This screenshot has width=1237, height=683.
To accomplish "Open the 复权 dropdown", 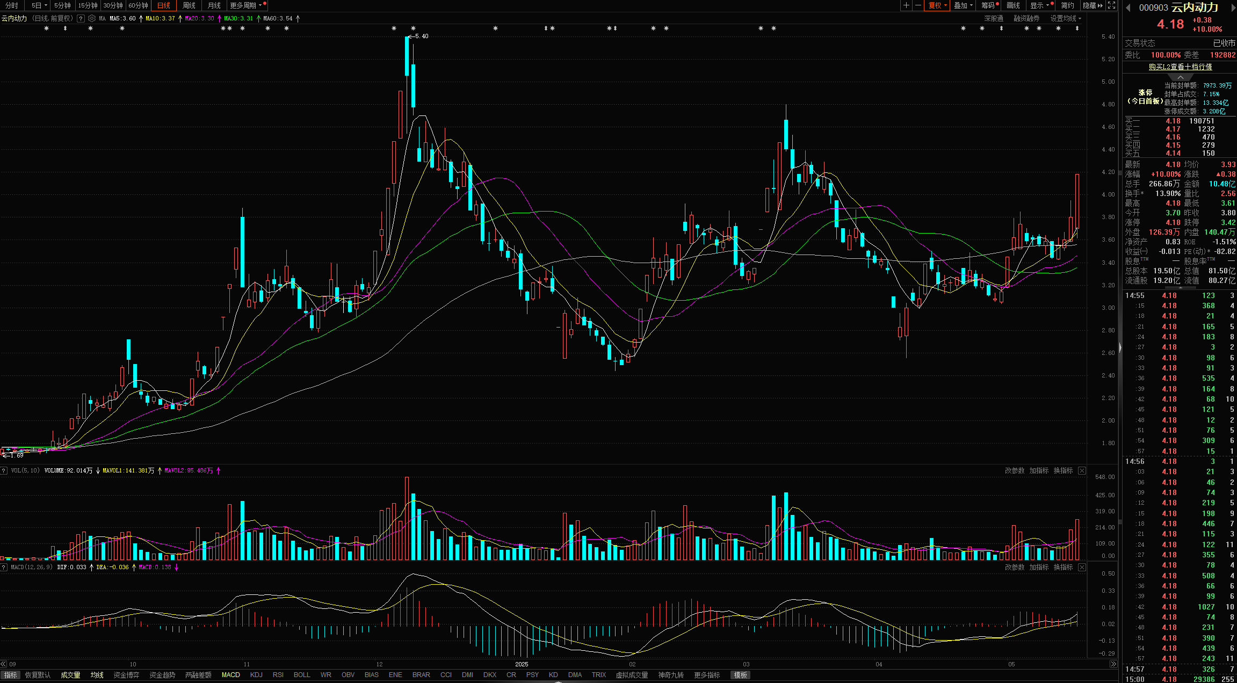I will (x=937, y=5).
